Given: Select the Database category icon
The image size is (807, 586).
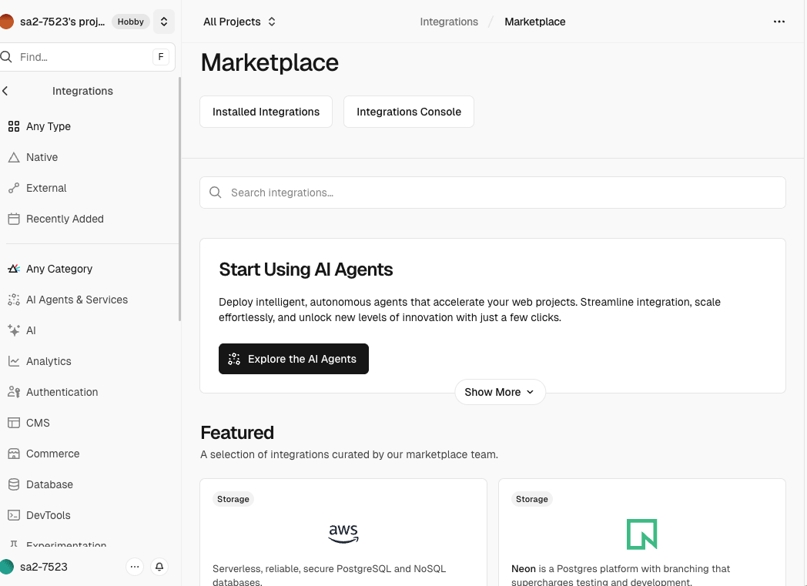Looking at the screenshot, I should click(x=13, y=484).
